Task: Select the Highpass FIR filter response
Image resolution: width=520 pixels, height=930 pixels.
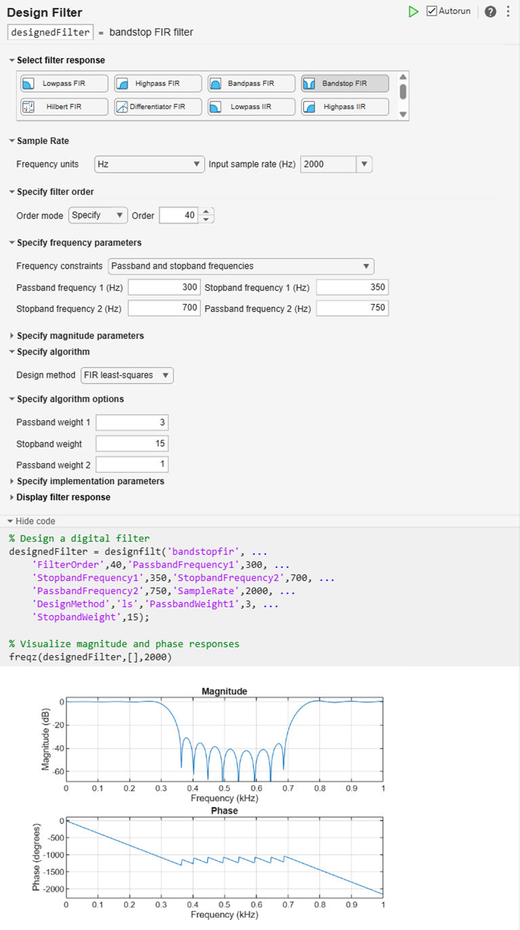Action: (157, 83)
